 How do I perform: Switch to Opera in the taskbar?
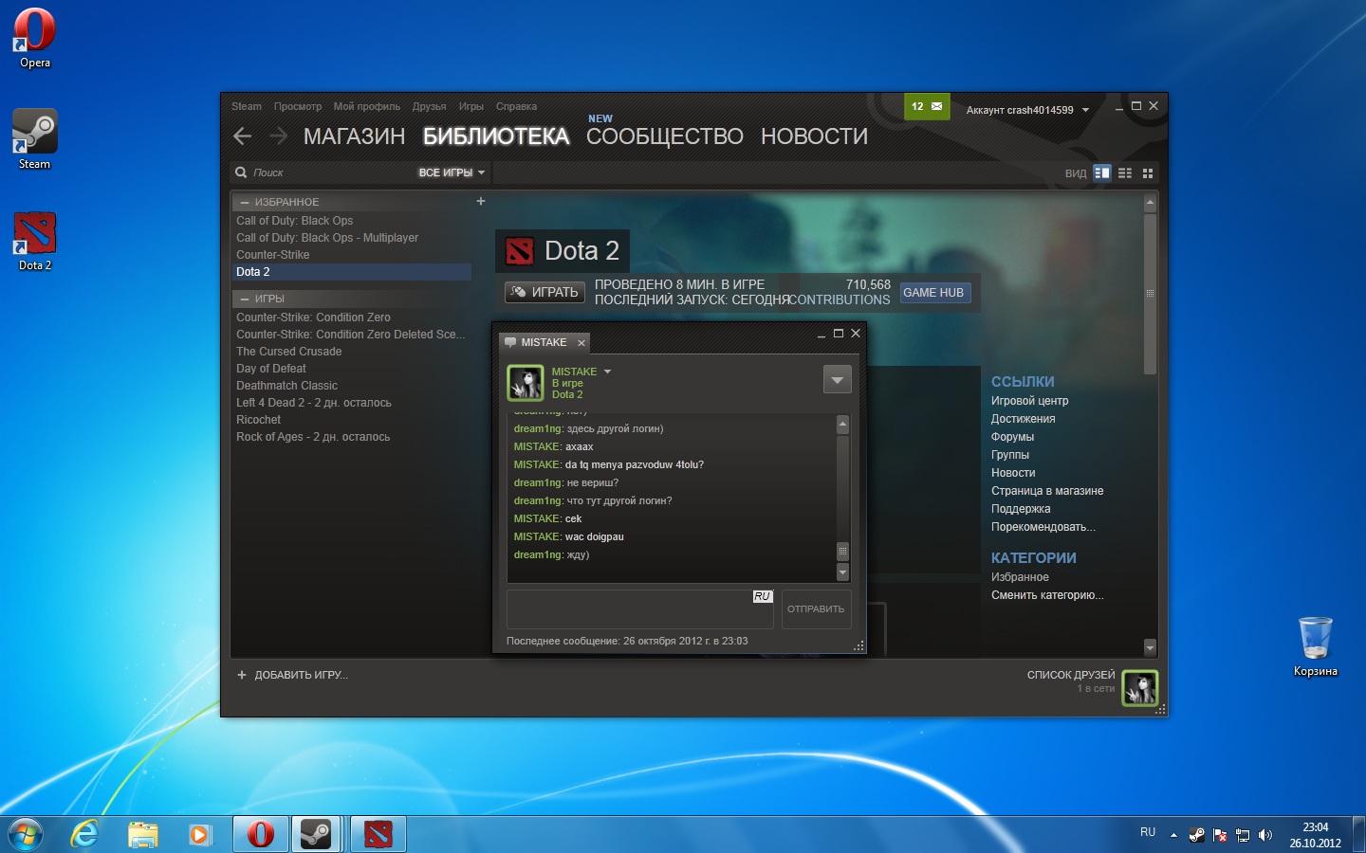click(260, 834)
